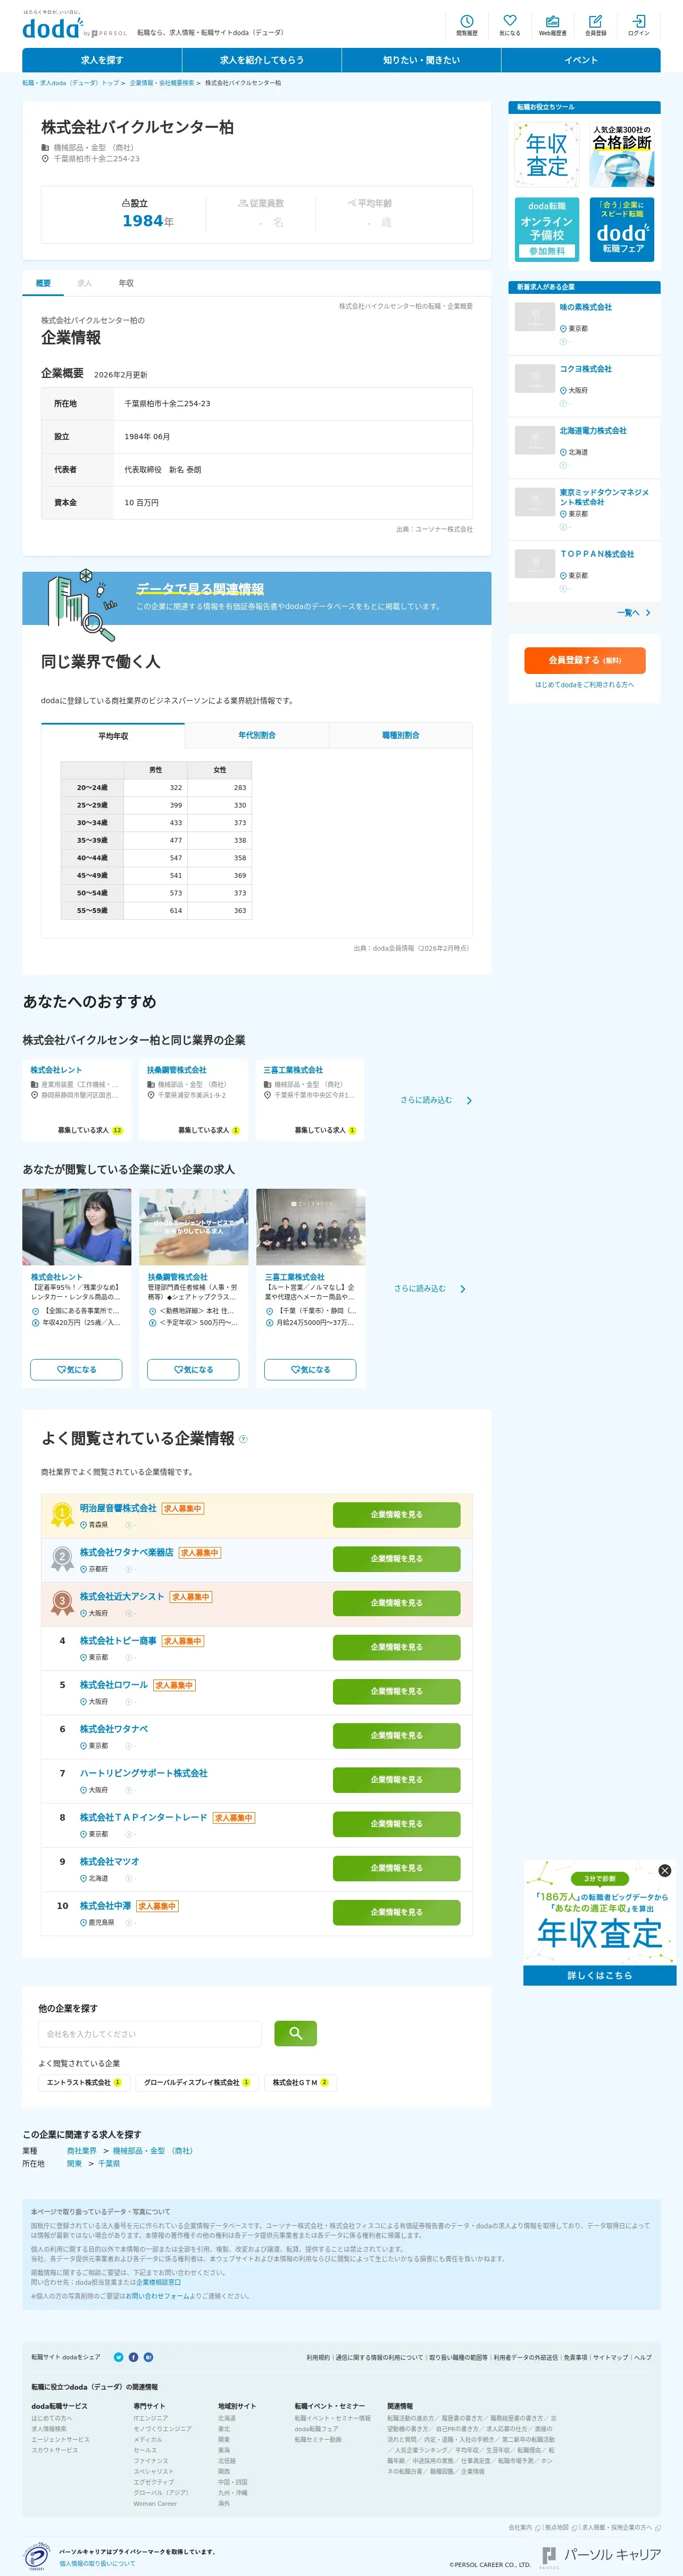
Task: Select the 平均年収 tab
Action: tap(113, 735)
